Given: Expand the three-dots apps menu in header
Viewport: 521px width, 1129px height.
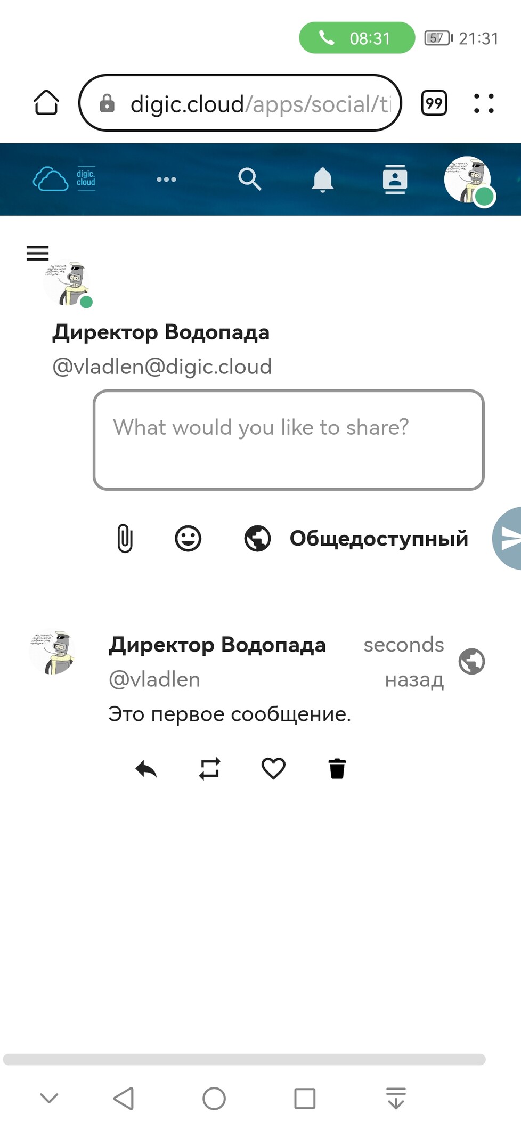Looking at the screenshot, I should click(166, 180).
